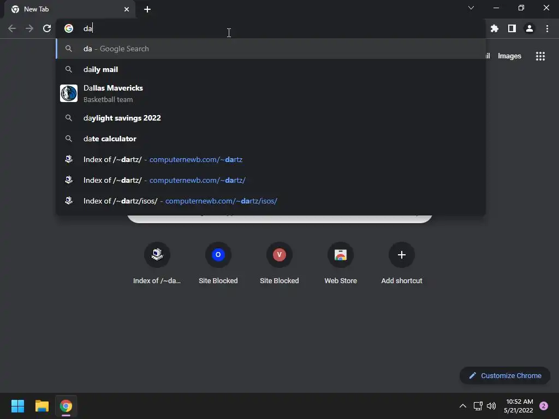This screenshot has width=559, height=419.
Task: Open Web Store shortcut
Action: coord(341,263)
